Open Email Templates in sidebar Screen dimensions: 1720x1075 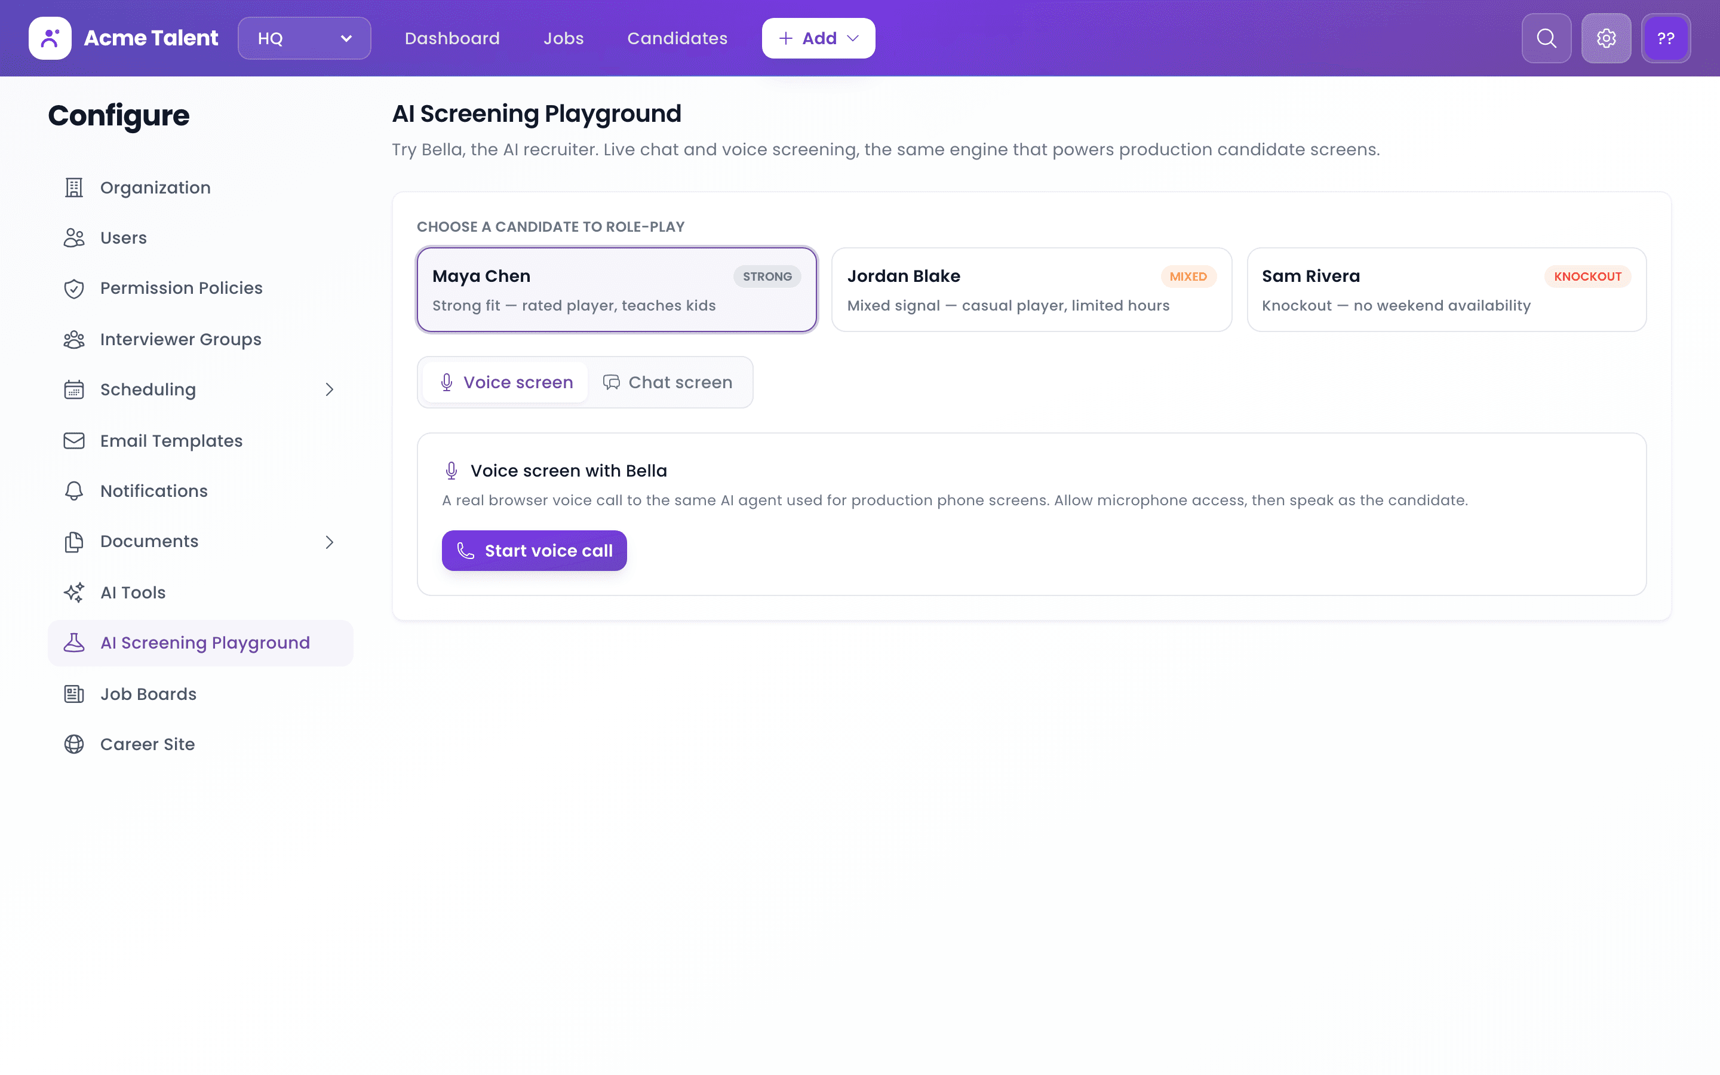[201, 441]
